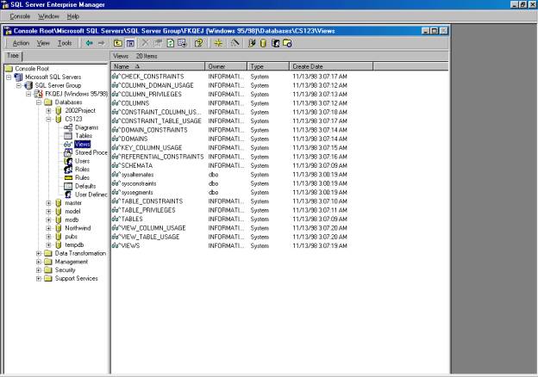Screen dimensions: 538x377
Task: Expand the Management folder
Action: click(39, 262)
